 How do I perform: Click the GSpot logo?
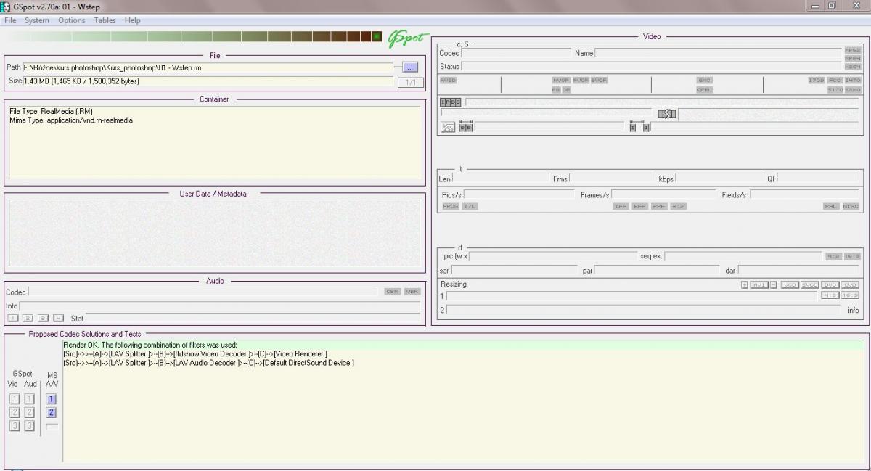(x=409, y=38)
